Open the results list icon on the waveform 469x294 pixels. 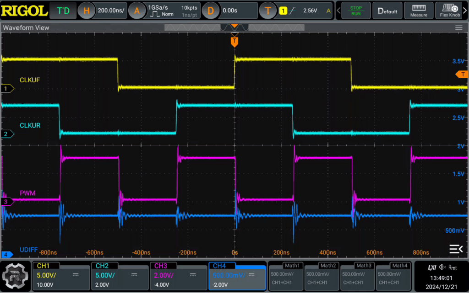coord(456,249)
